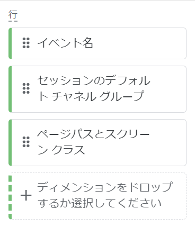Select the イベント名 row dimension text
This screenshot has width=195, height=227.
(x=65, y=43)
